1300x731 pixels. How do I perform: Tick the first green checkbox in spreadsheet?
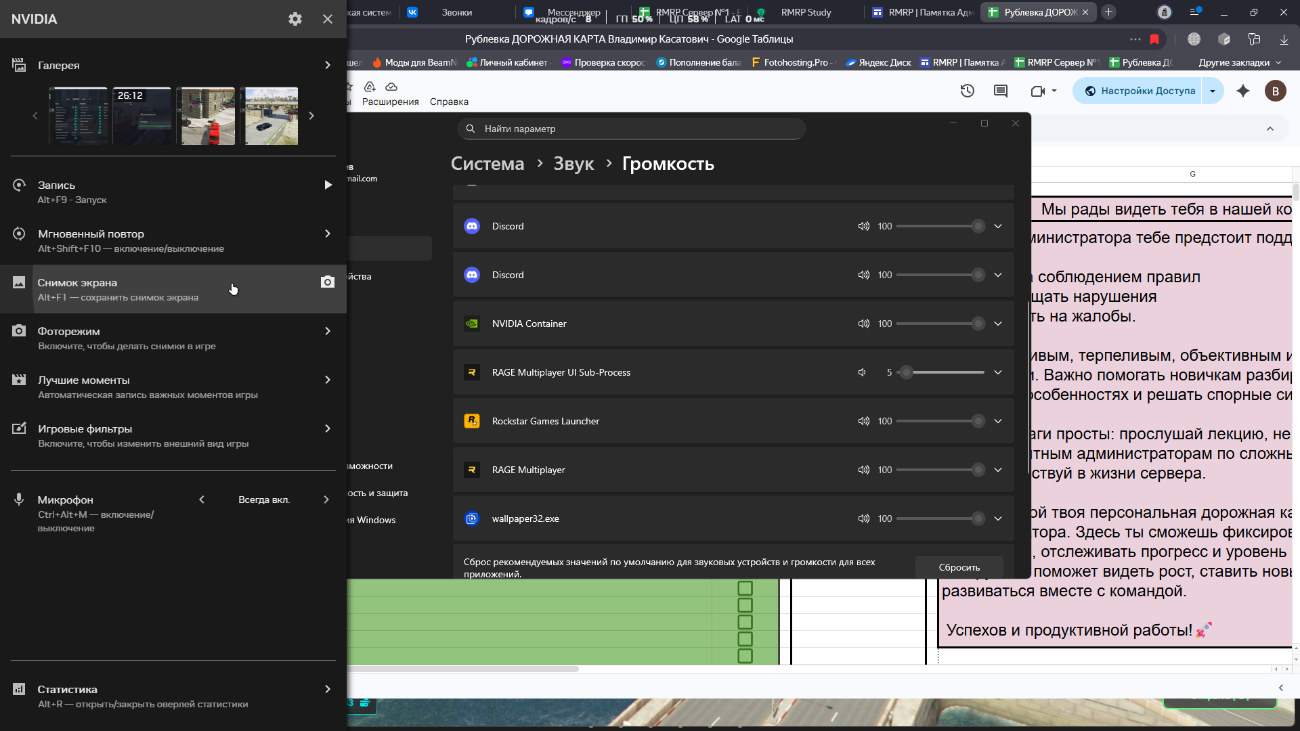[745, 588]
